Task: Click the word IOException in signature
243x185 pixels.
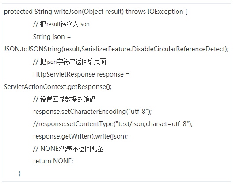Action: point(165,12)
